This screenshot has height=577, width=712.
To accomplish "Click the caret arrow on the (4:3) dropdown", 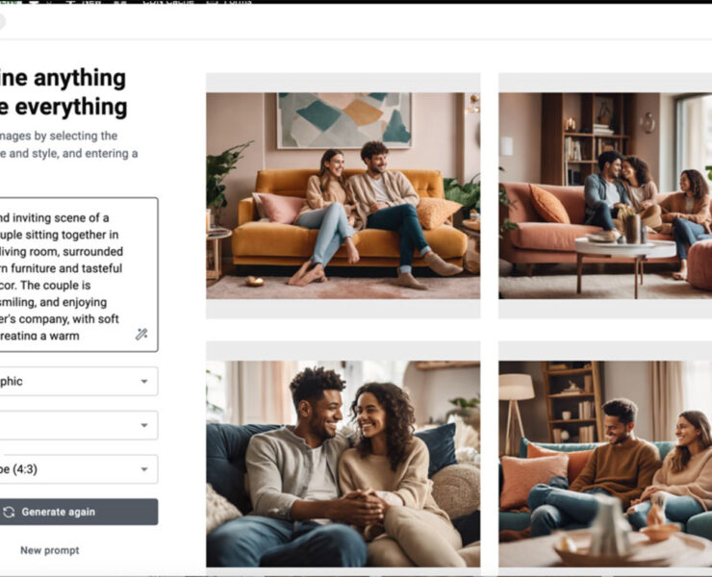I will pos(144,469).
